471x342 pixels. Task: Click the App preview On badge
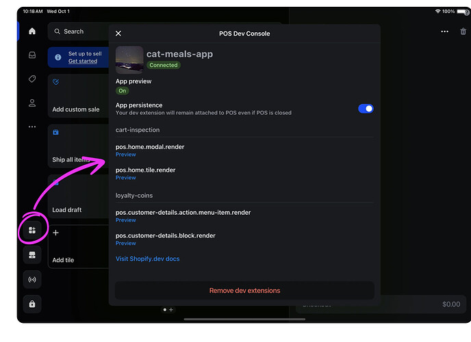click(123, 91)
